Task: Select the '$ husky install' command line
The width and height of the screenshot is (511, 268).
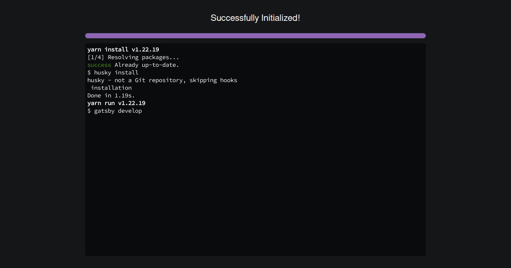Action: point(112,72)
